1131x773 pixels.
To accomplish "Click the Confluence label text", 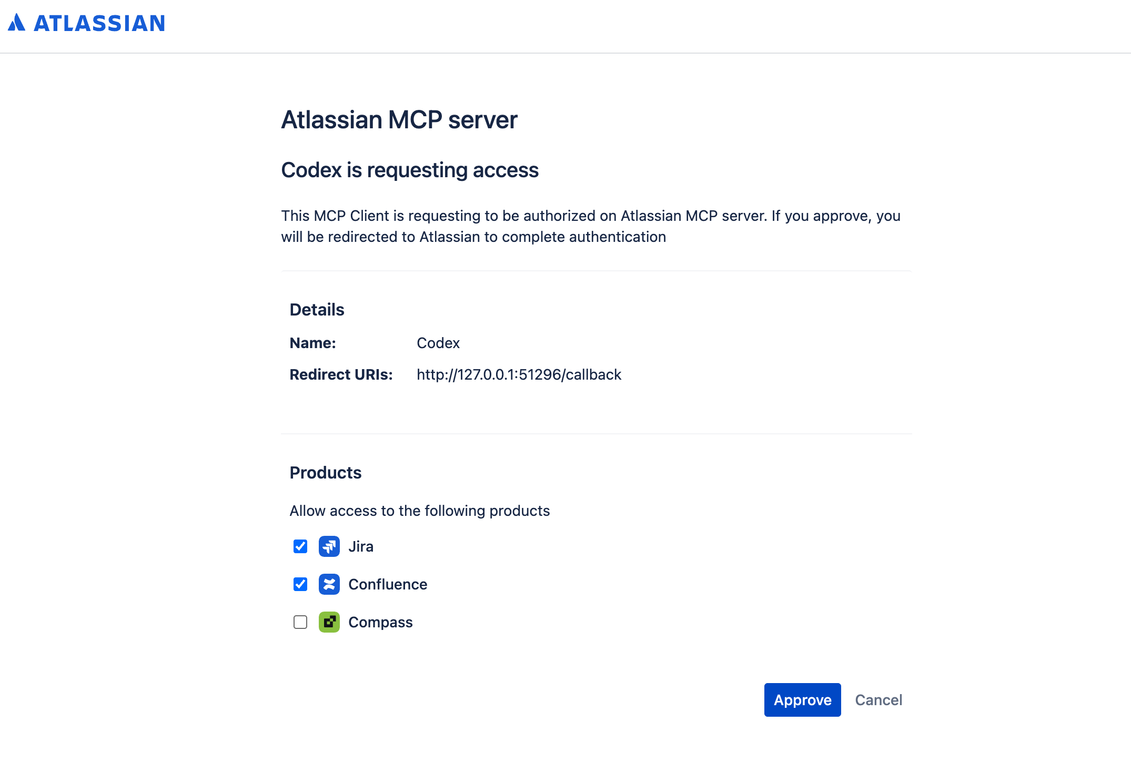I will pos(388,584).
